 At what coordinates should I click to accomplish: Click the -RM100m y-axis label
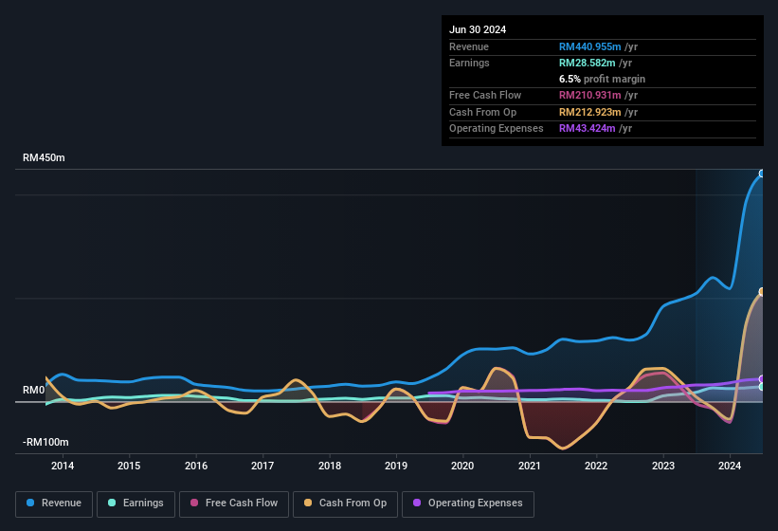click(45, 442)
